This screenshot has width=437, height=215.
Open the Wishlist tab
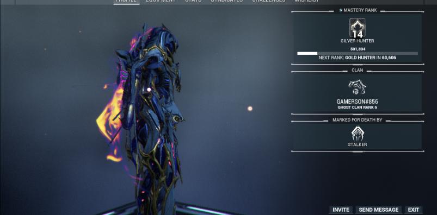tap(306, 1)
